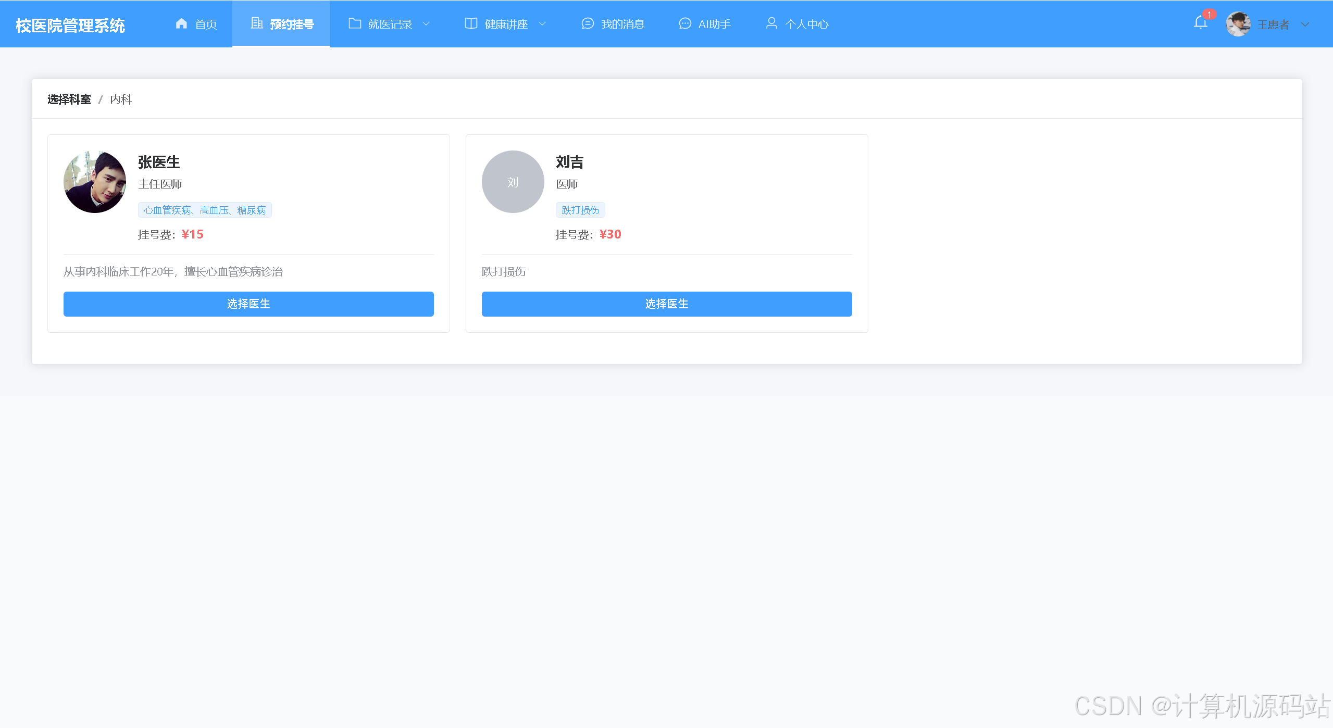1333x728 pixels.
Task: Click the ¥30 registration fee
Action: tap(611, 234)
